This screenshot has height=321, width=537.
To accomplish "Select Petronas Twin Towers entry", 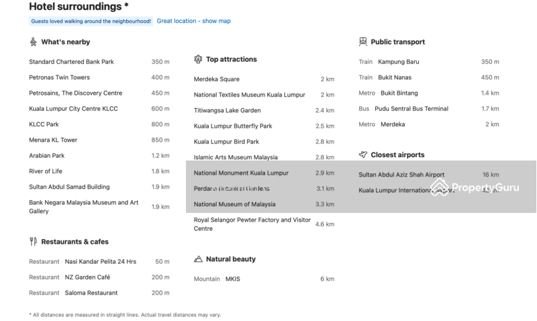I will click(59, 77).
